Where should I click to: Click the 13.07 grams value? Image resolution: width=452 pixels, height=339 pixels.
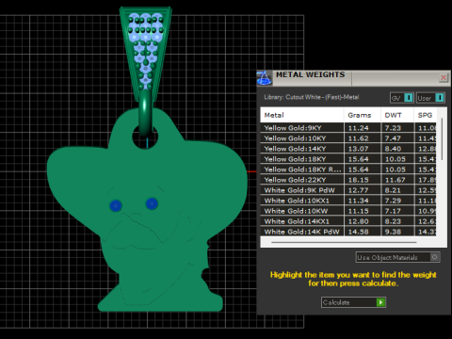(358, 149)
